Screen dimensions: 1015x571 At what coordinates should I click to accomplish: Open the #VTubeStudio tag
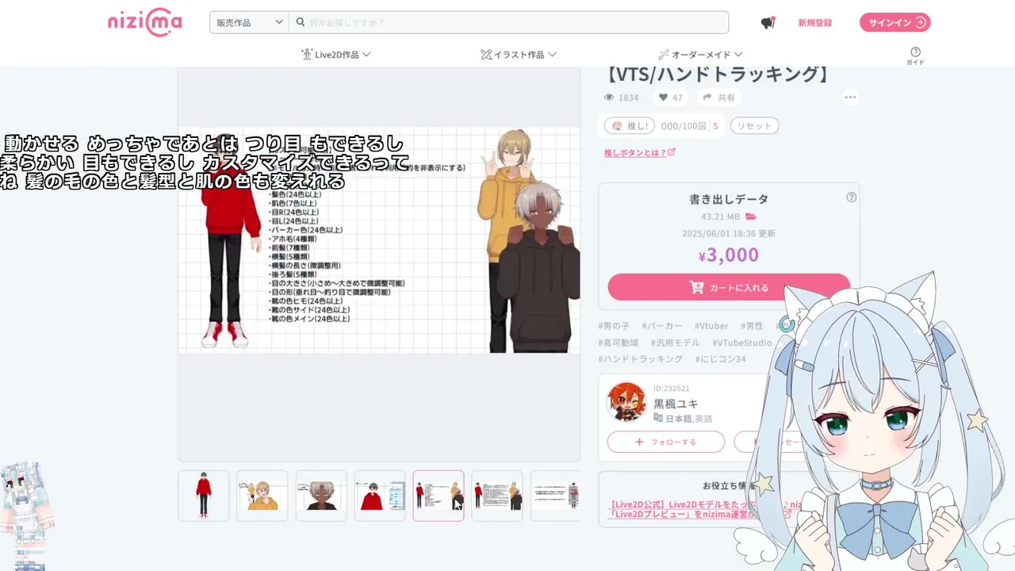(741, 343)
